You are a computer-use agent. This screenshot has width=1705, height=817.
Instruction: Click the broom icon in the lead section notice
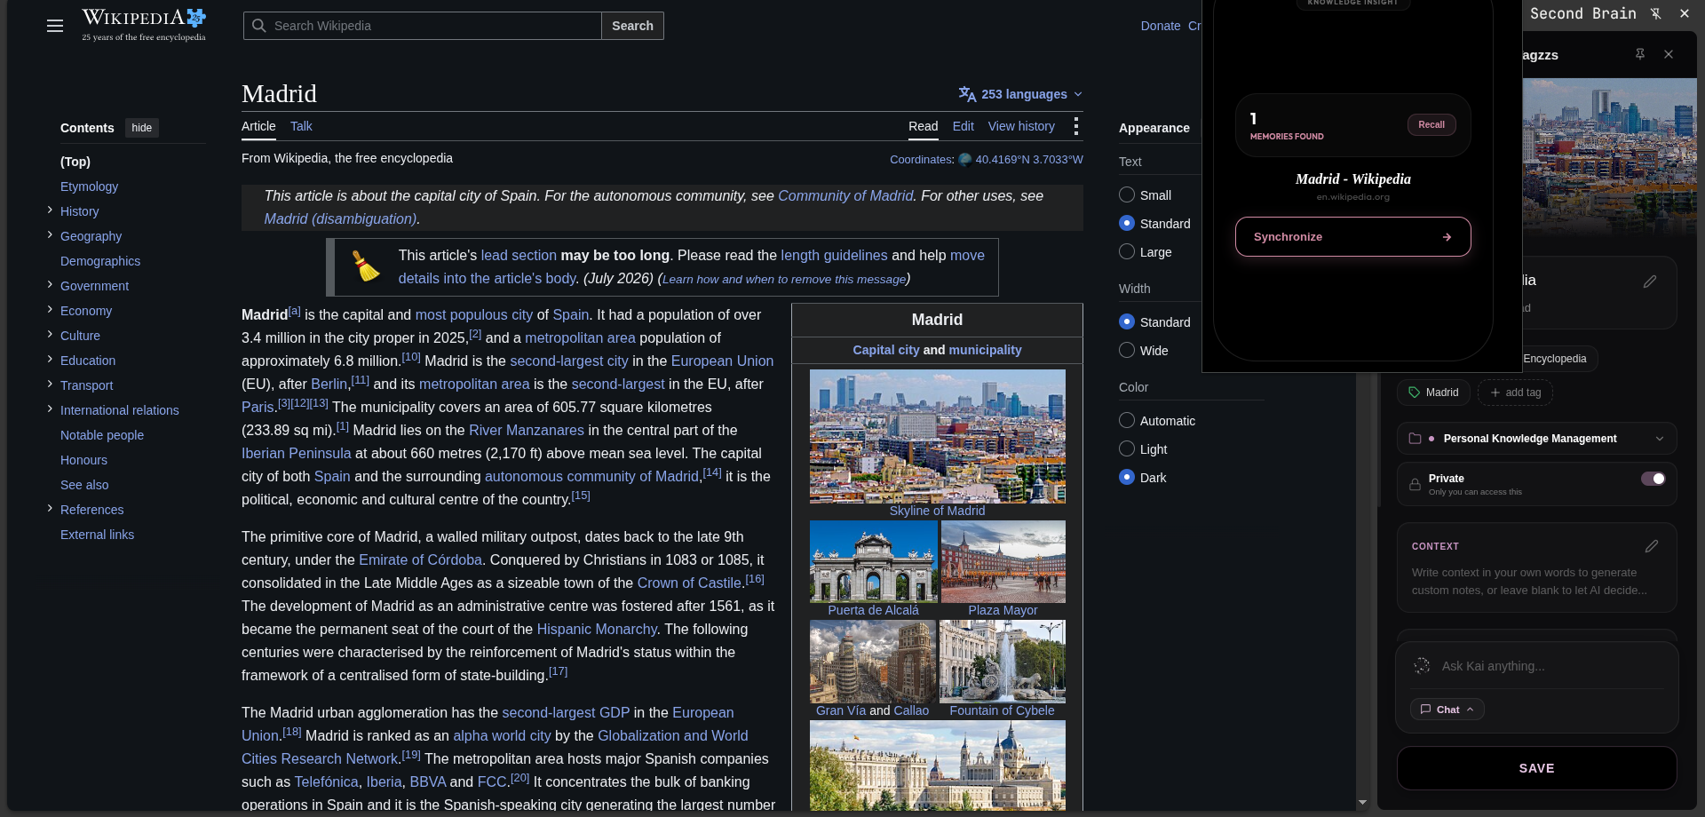point(366,266)
